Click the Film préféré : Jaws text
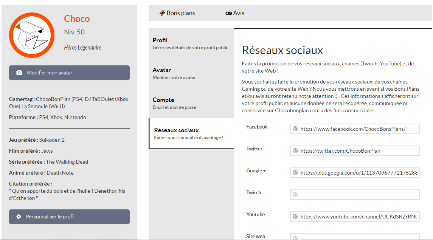The height and width of the screenshot is (240, 433). 31,151
